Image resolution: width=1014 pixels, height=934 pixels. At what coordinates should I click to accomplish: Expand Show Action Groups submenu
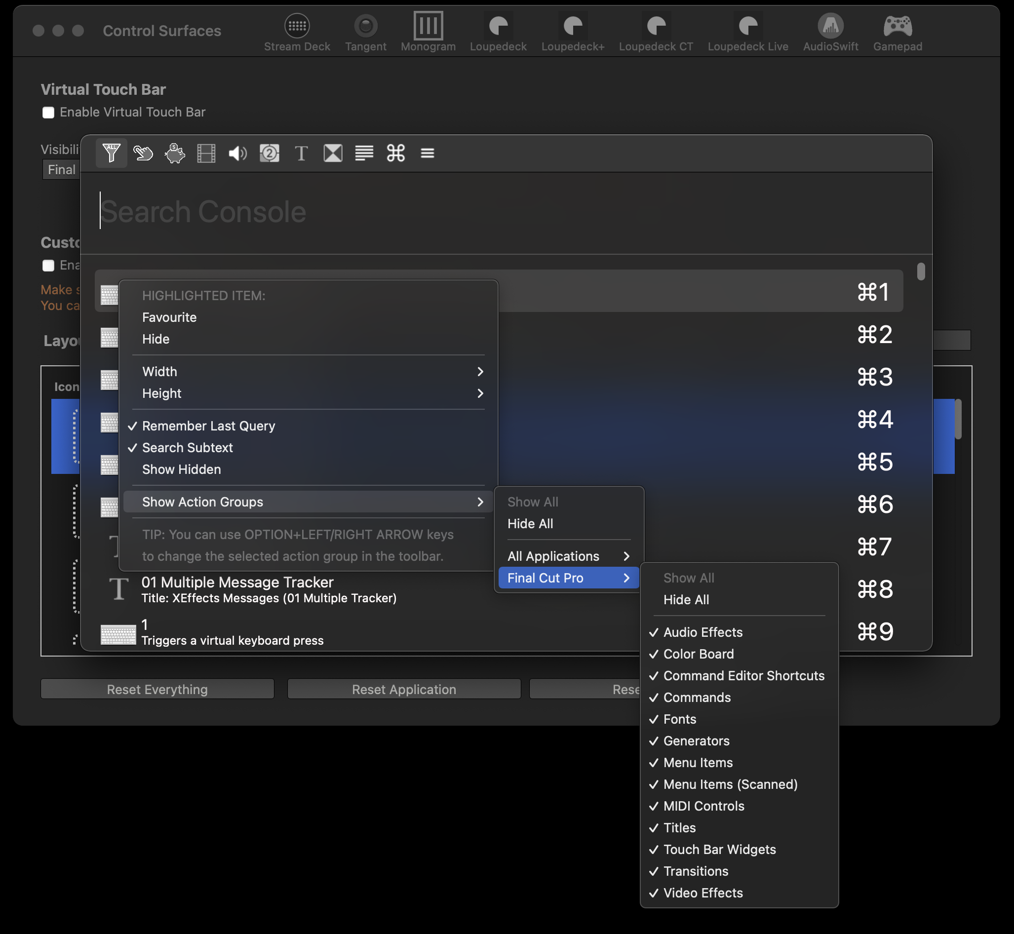pyautogui.click(x=309, y=502)
